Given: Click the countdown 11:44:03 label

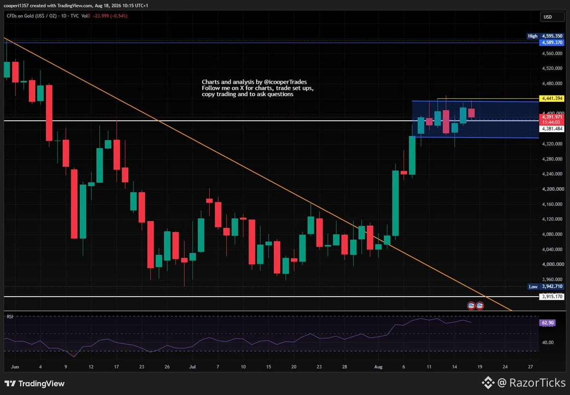Looking at the screenshot, I should click(x=552, y=123).
